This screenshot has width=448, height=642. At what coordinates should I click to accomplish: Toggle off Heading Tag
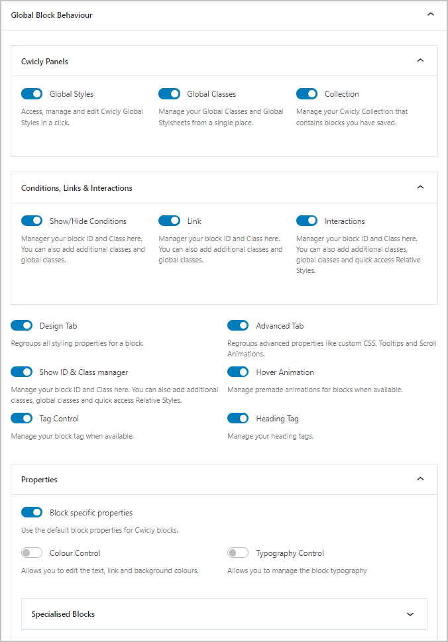point(238,418)
